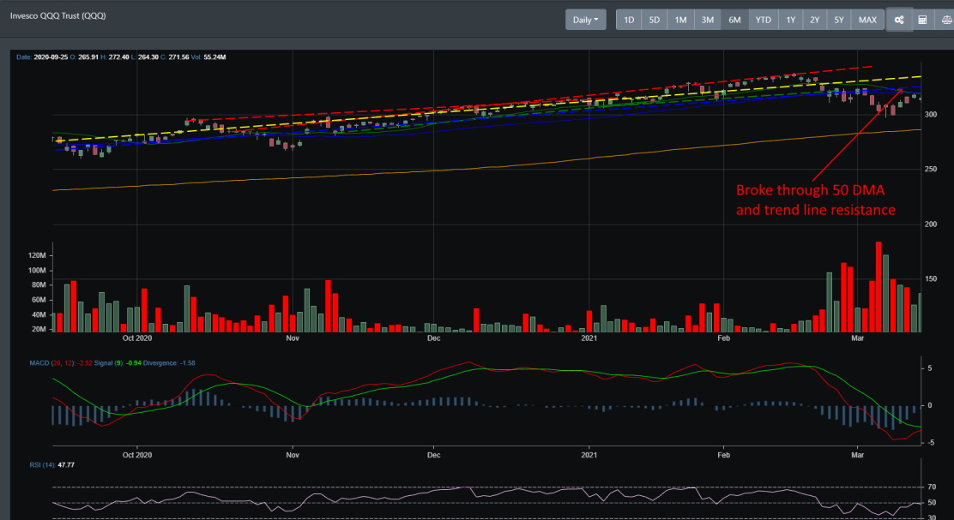Click the Date: 2020-09-25 OHLC readout

[x=121, y=57]
